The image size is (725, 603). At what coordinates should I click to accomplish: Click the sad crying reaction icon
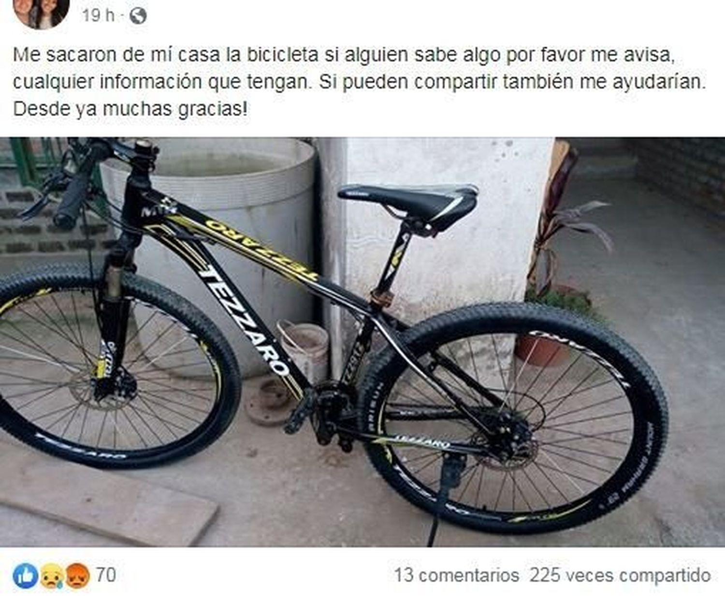pos(51,575)
